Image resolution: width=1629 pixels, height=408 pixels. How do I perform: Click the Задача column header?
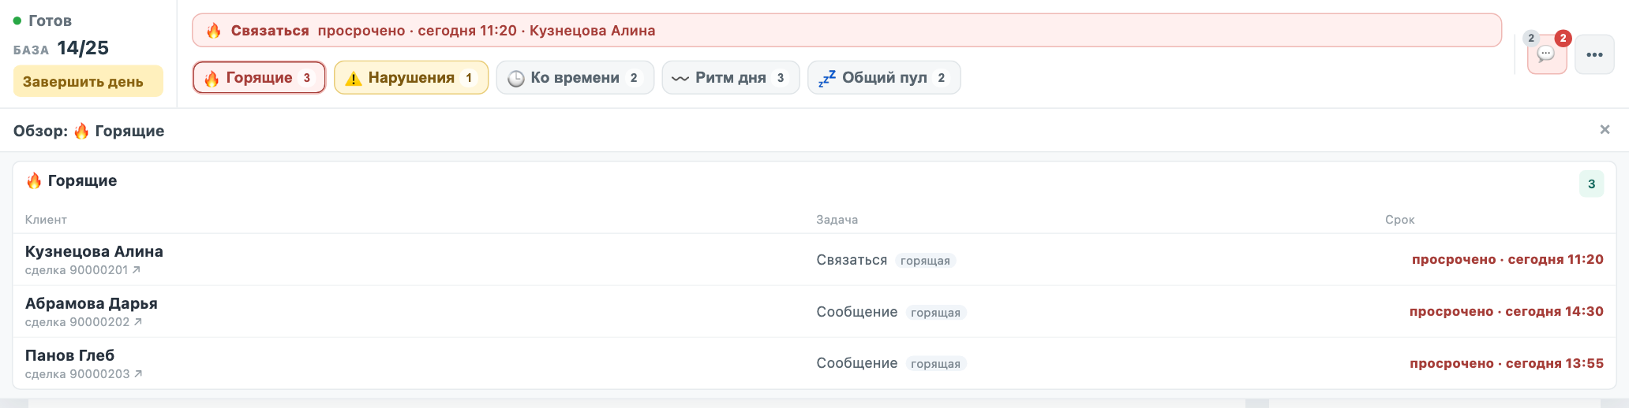[837, 220]
